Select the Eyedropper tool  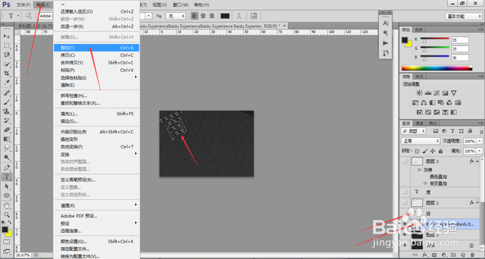tap(7, 82)
